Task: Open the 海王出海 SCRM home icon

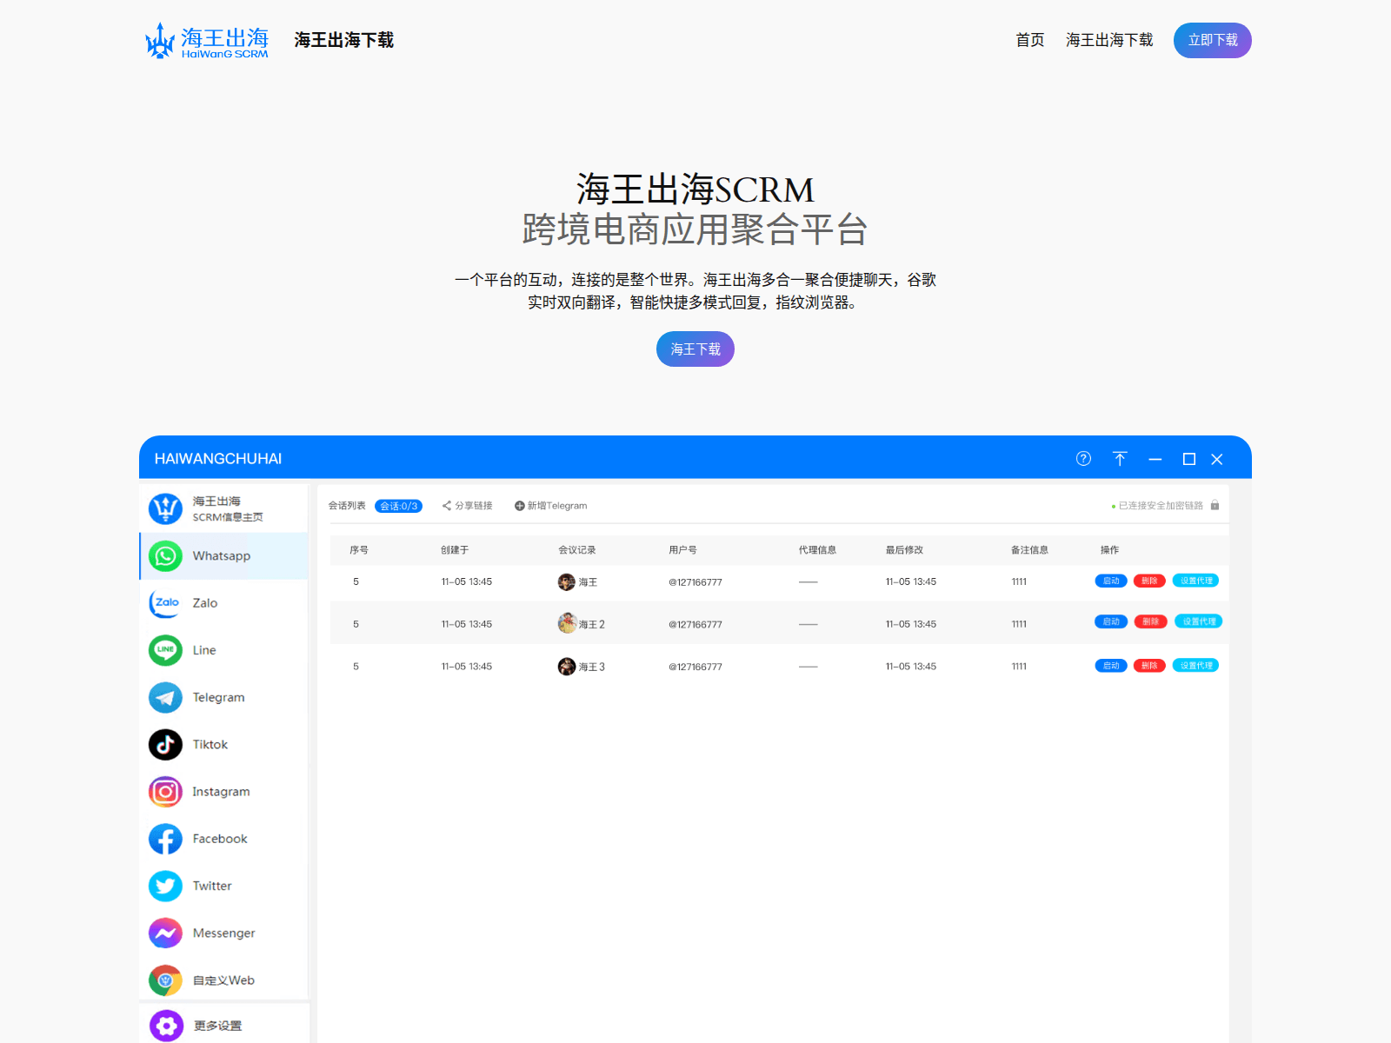Action: coord(165,508)
